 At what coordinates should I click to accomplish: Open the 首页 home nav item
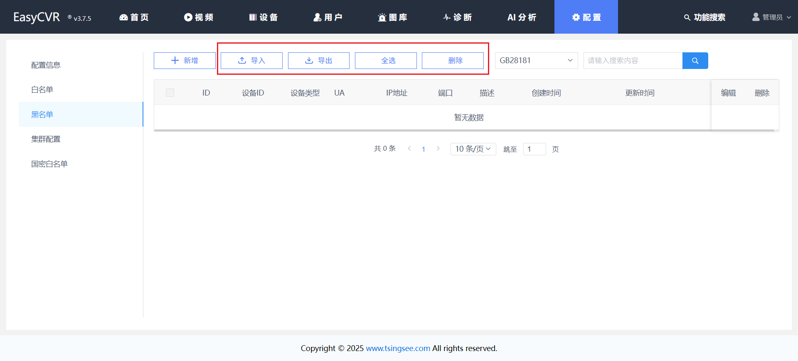point(134,17)
